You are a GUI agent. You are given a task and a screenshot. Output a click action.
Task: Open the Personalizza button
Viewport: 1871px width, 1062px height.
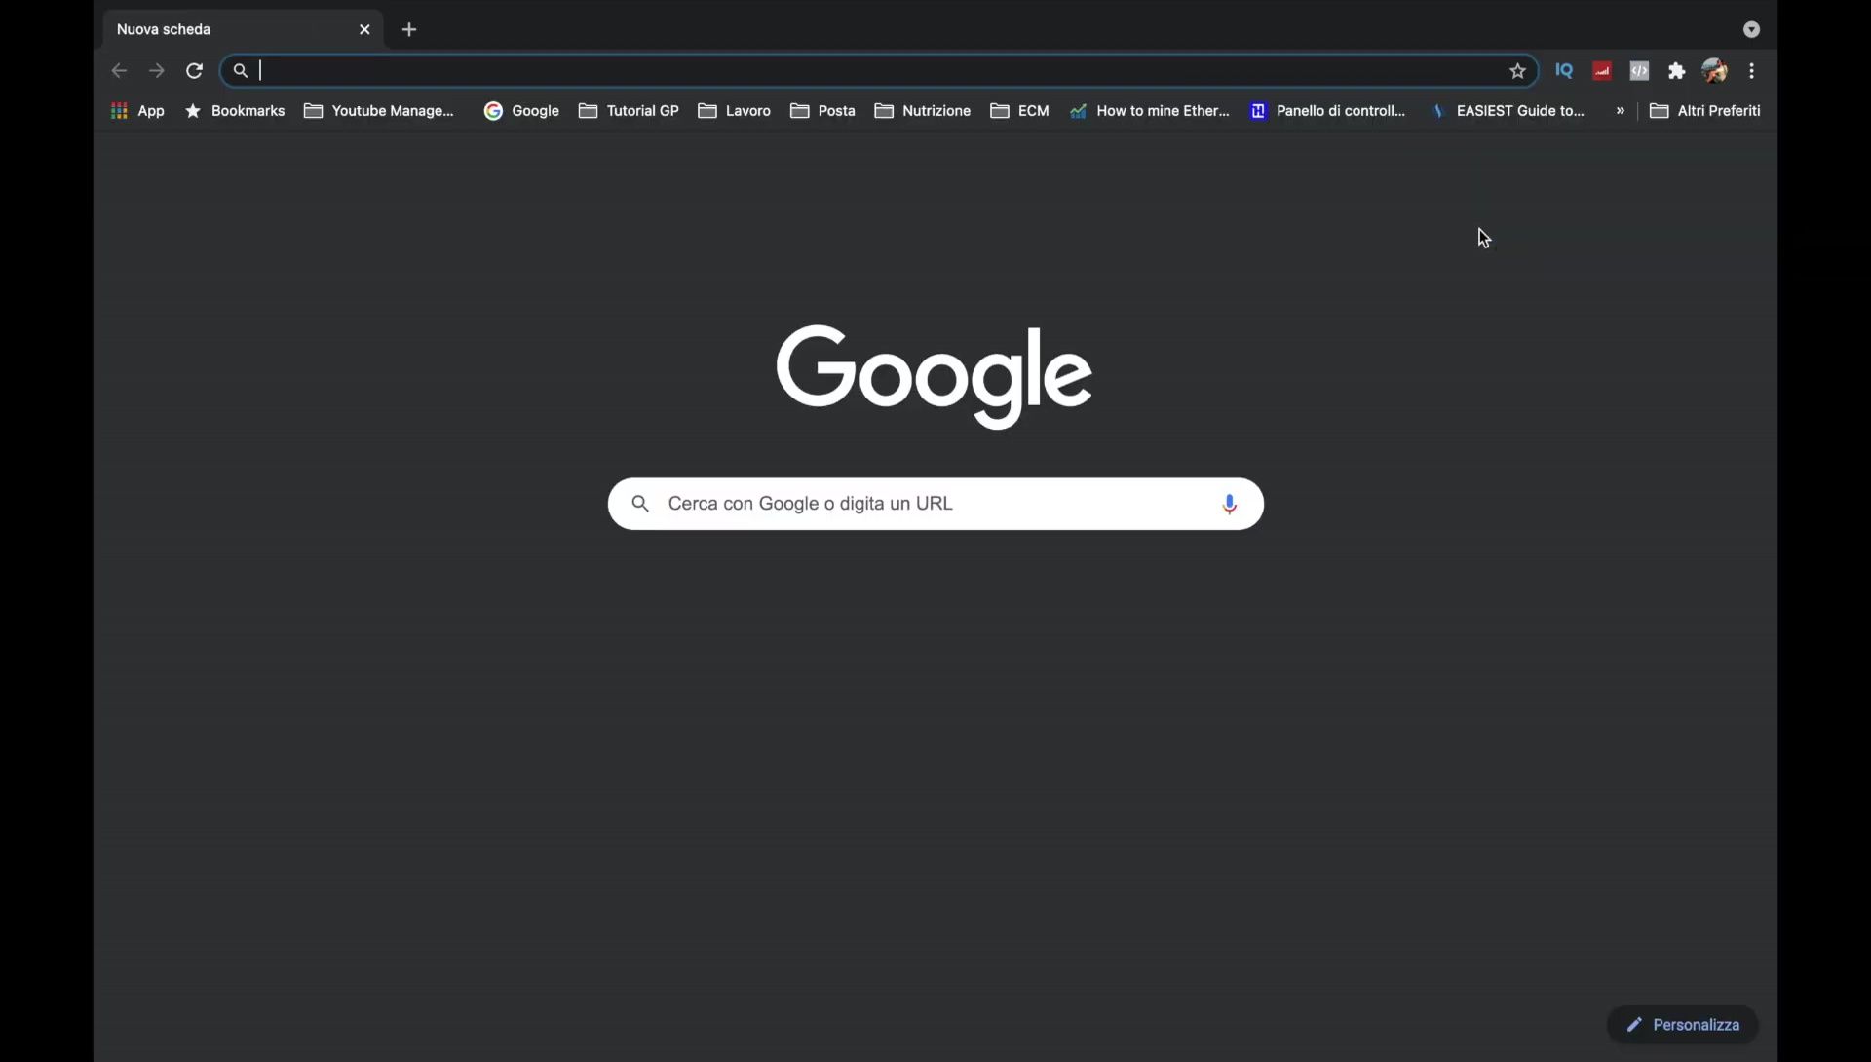click(x=1683, y=1025)
